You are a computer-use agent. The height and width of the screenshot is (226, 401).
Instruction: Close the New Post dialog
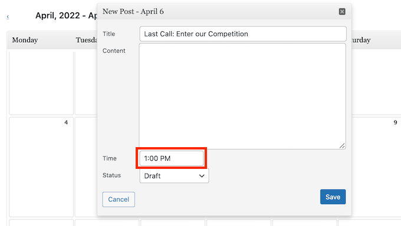tap(342, 12)
